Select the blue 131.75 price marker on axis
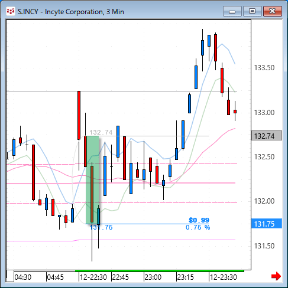 coord(267,224)
